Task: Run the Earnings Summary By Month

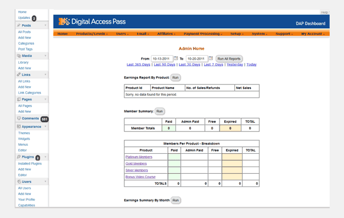Action: coord(175,200)
